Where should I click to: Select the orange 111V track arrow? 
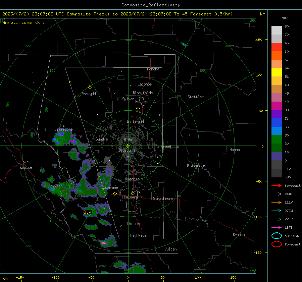(276, 202)
